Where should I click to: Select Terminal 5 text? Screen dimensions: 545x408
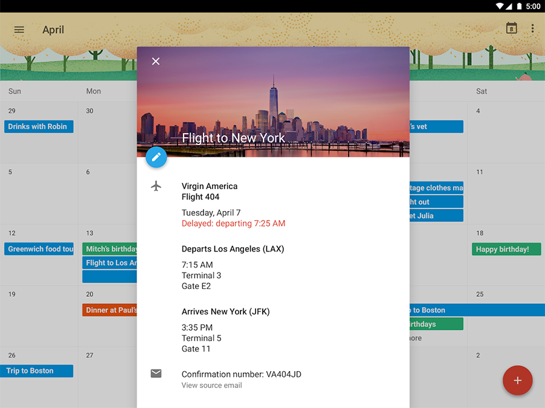click(x=201, y=338)
